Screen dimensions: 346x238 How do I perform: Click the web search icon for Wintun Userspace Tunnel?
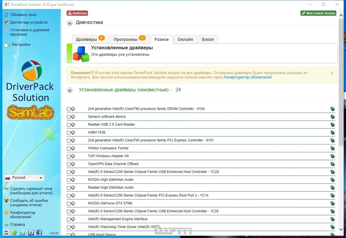tap(332, 148)
